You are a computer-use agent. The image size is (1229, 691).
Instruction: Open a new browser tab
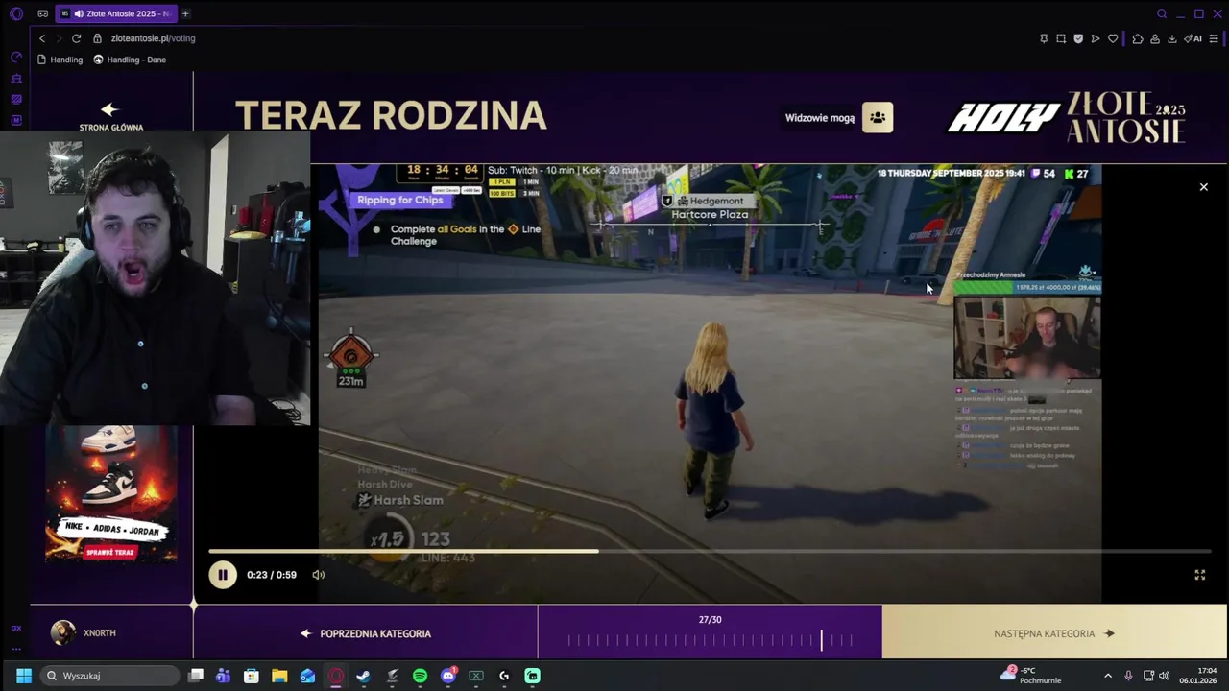click(185, 13)
